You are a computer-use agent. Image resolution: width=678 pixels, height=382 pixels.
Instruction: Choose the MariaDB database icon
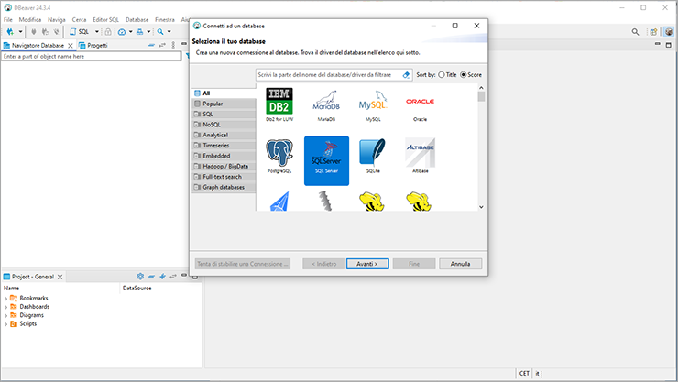tap(326, 104)
